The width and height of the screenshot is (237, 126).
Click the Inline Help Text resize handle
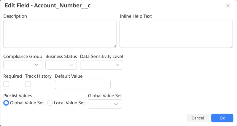coord(231,46)
